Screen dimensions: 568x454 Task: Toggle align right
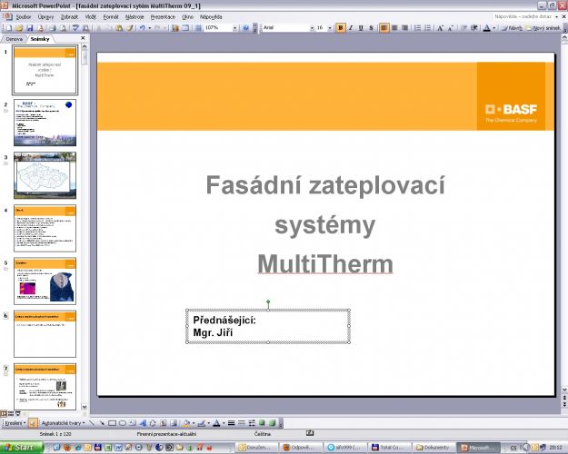coord(404,28)
